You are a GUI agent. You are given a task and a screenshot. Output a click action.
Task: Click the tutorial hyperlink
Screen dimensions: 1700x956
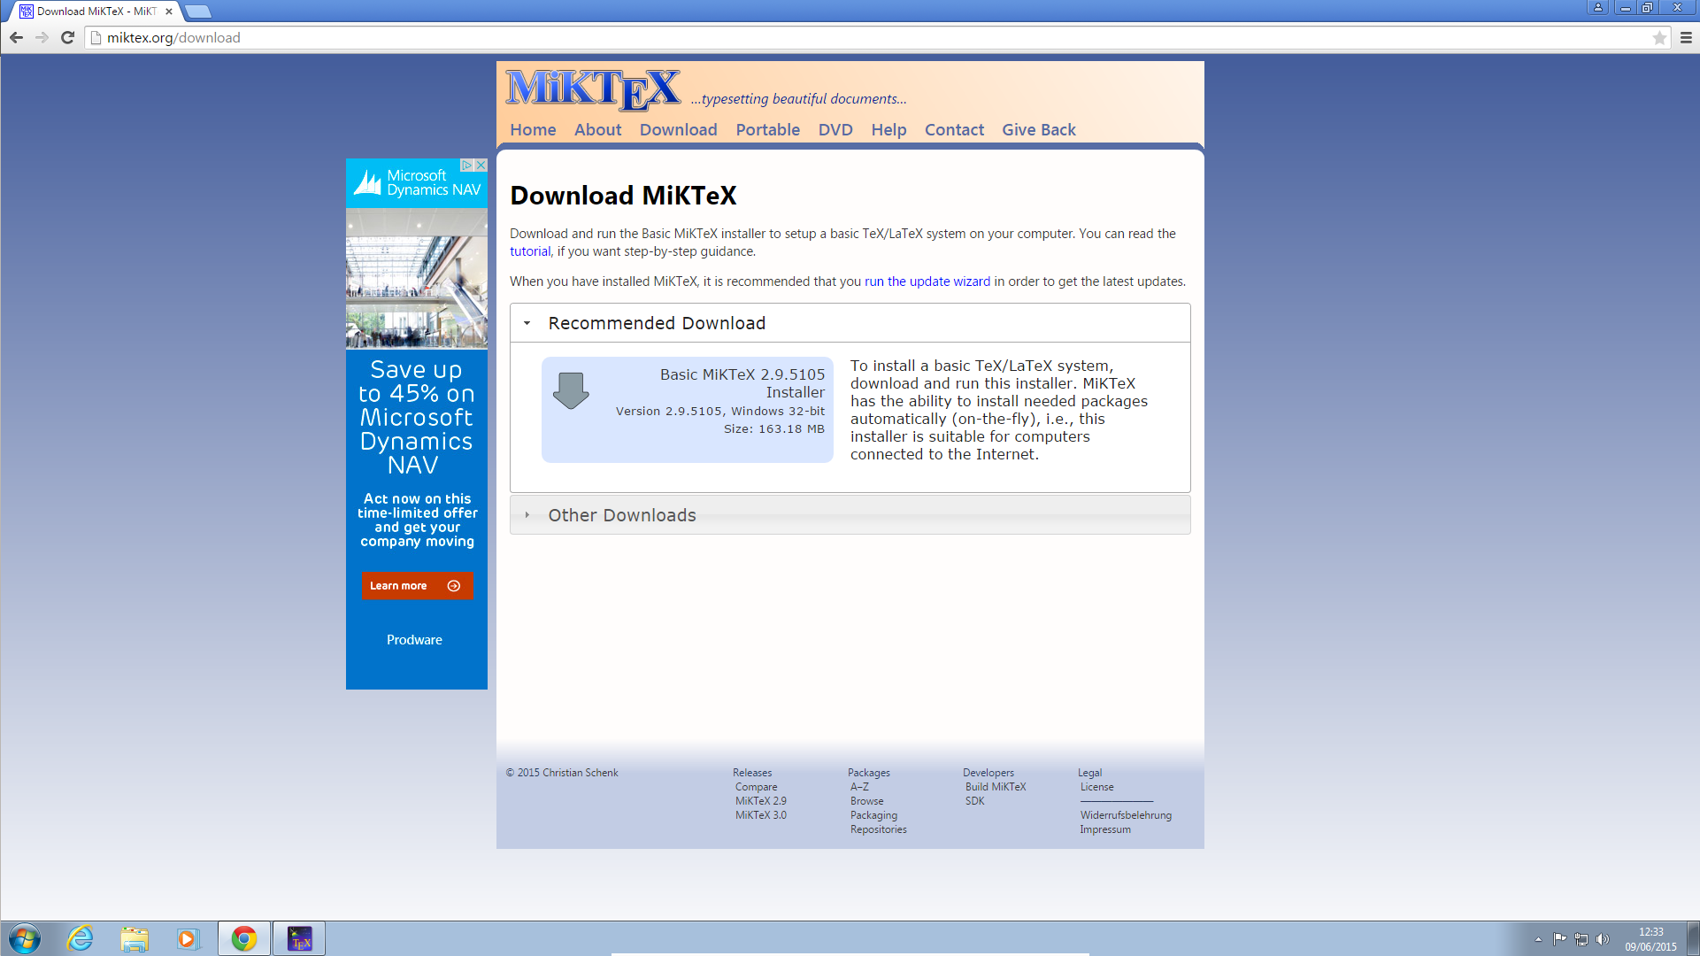click(529, 251)
